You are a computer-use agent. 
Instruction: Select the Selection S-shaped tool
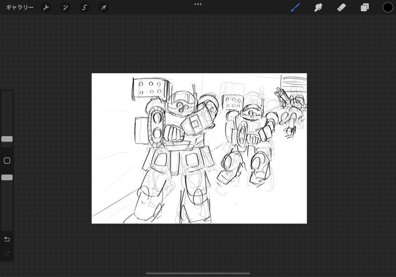click(x=84, y=8)
